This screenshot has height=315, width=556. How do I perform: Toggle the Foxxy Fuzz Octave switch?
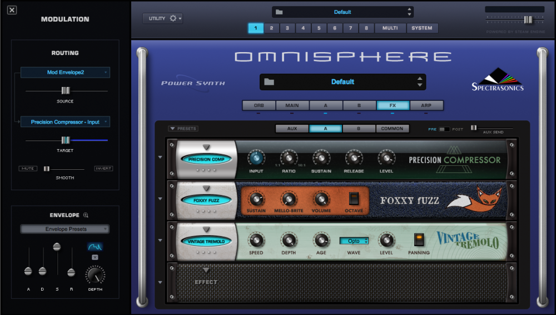pyautogui.click(x=354, y=199)
